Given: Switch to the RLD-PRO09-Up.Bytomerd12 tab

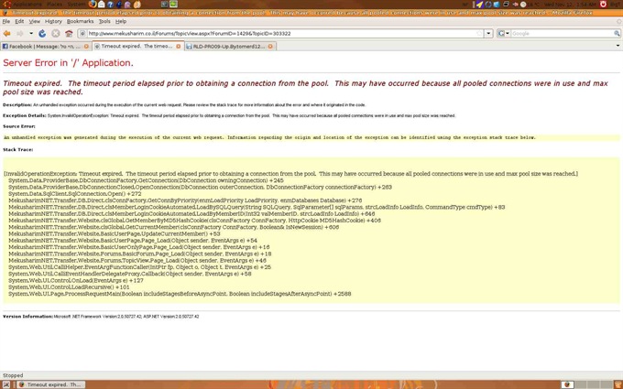Looking at the screenshot, I should 227,46.
